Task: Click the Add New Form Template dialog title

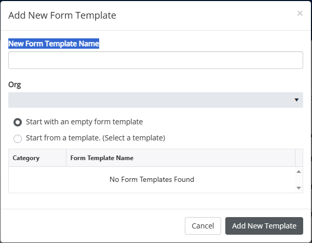Action: coord(62,16)
